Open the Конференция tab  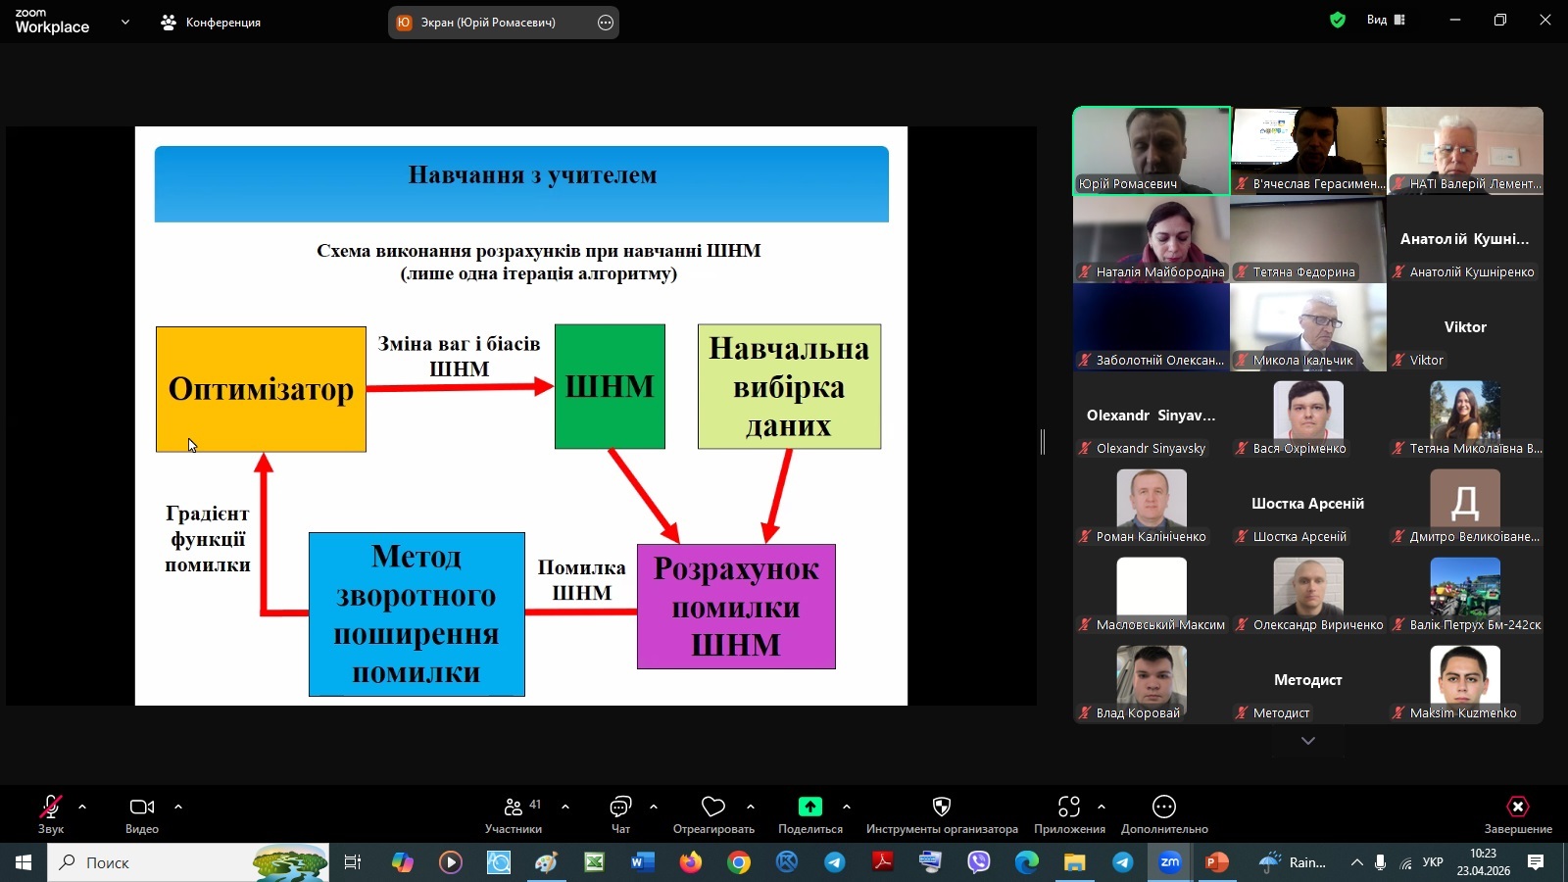coord(212,23)
